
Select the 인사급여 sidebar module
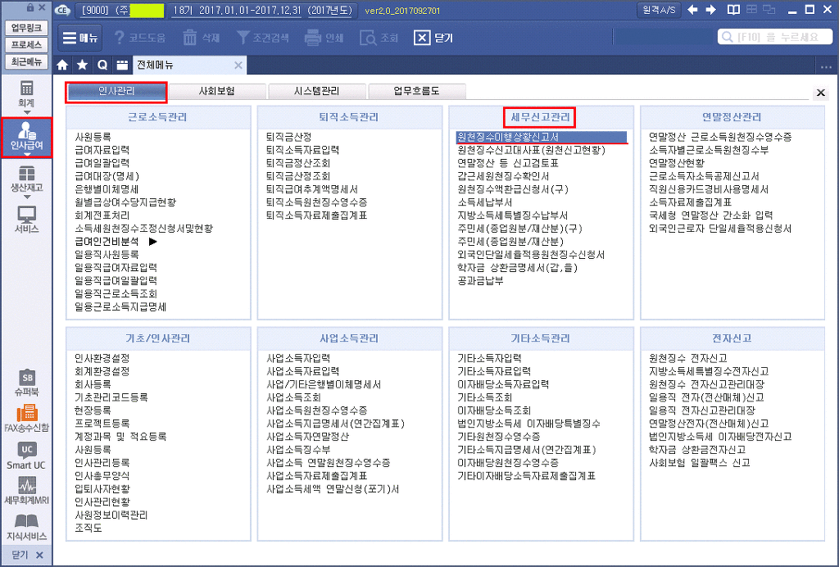(26, 138)
